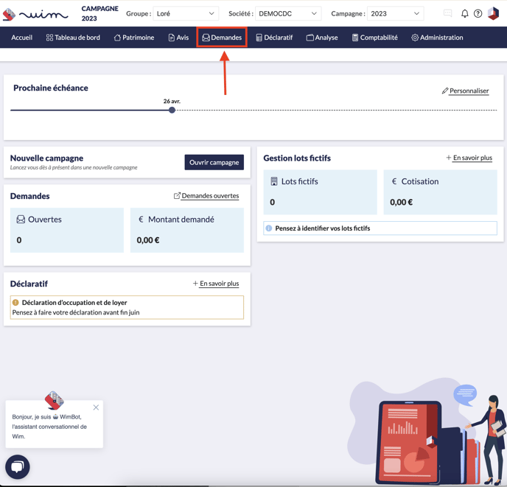Click the WimBot avatar in greeting popup
The width and height of the screenshot is (507, 487).
(x=54, y=400)
